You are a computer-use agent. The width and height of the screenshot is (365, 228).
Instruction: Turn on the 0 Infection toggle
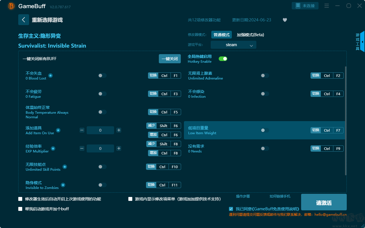[x=265, y=94]
